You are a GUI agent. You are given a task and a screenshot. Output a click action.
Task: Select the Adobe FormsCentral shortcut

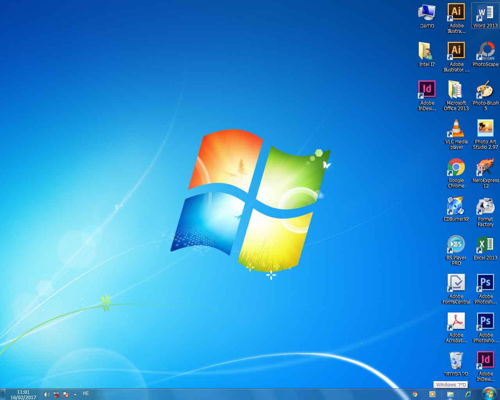pos(456,289)
